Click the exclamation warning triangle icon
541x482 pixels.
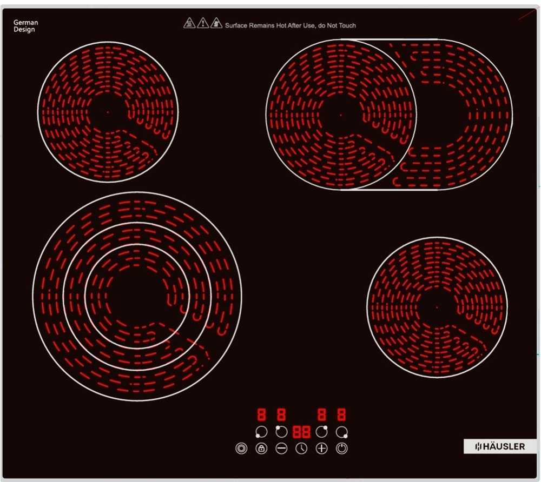[x=203, y=23]
